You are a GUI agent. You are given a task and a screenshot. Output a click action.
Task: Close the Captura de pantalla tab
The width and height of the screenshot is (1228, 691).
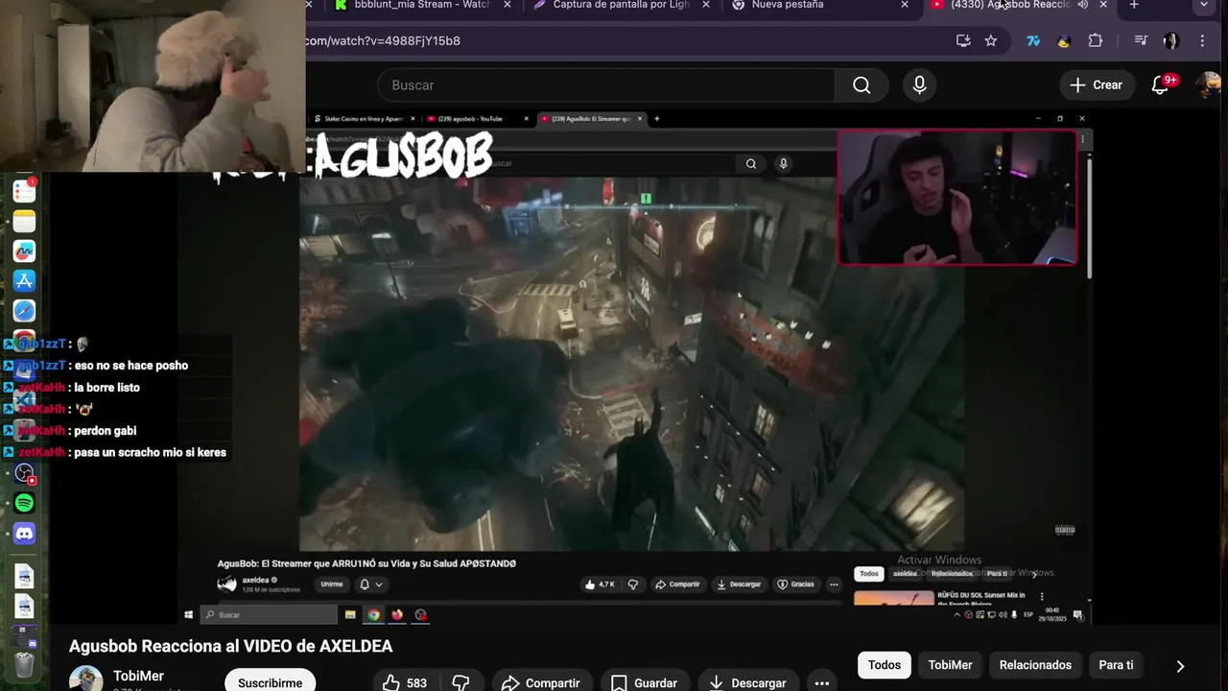706,5
